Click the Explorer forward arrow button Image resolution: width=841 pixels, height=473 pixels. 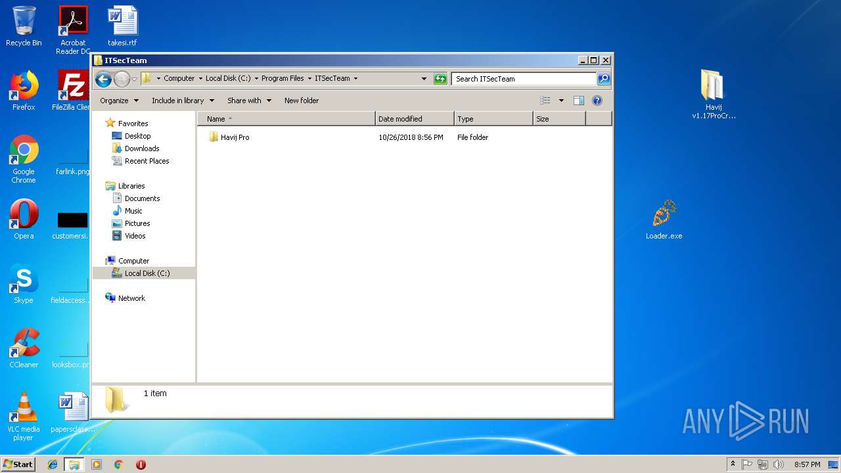pos(122,79)
